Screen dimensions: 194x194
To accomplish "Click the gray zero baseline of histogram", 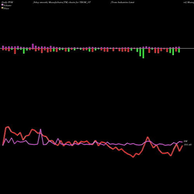I will [97, 48].
